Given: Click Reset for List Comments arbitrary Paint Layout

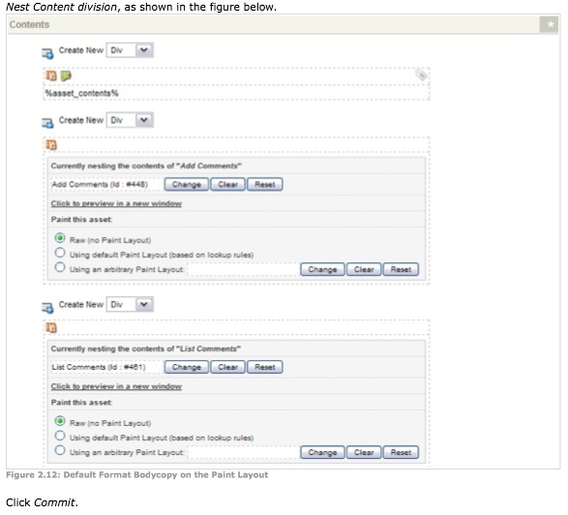Looking at the screenshot, I should [401, 453].
